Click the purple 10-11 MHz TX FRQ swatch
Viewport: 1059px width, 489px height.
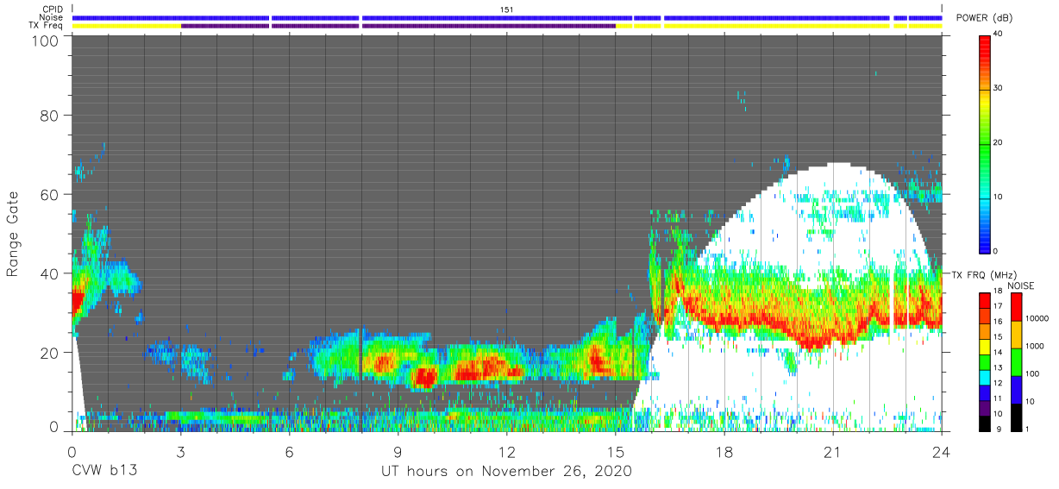985,408
